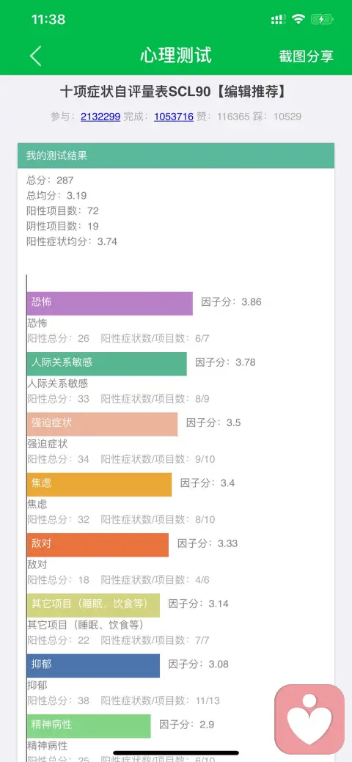The width and height of the screenshot is (352, 762).
Task: Select the purple 恐怖 bar
Action: (110, 303)
